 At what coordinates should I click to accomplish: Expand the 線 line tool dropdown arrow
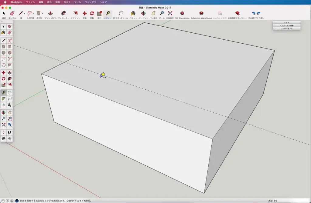tap(24, 13)
